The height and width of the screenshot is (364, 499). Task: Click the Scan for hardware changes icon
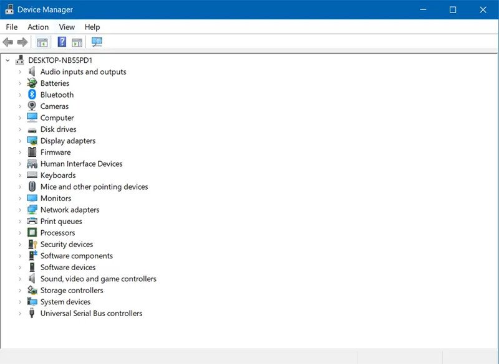96,42
